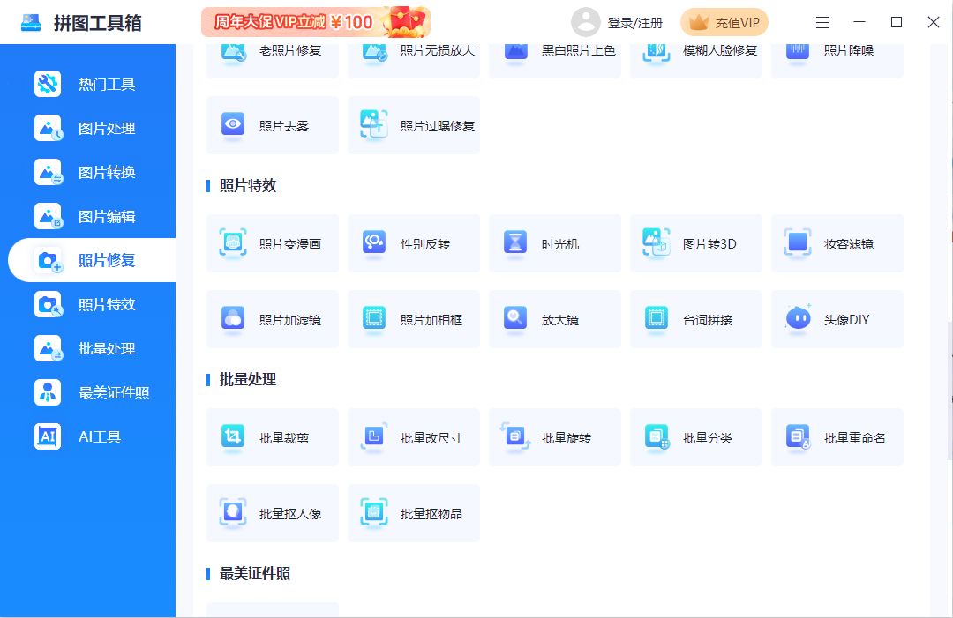Open the 照片去雾 tool icon
Screen dimensions: 953x618
pyautogui.click(x=233, y=125)
